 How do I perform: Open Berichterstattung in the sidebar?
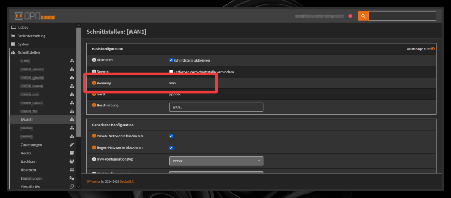coord(31,36)
